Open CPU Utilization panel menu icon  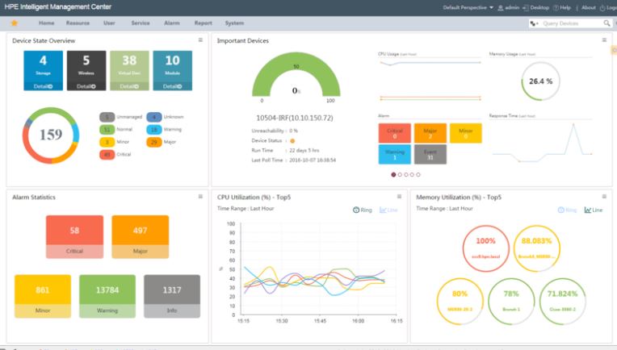[x=399, y=197]
